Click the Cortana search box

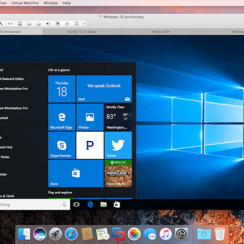[x=35, y=204]
